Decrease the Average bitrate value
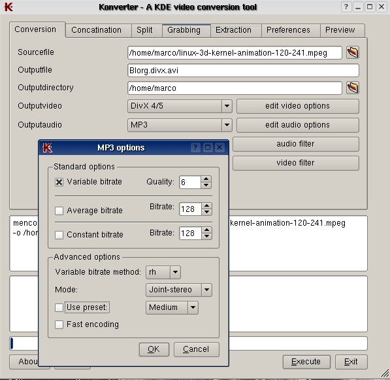Screen dimensions: 390x380 pyautogui.click(x=206, y=212)
